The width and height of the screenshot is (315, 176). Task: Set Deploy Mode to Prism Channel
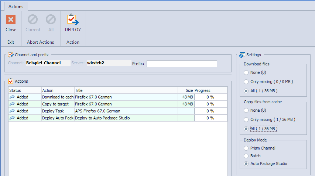[246, 148]
